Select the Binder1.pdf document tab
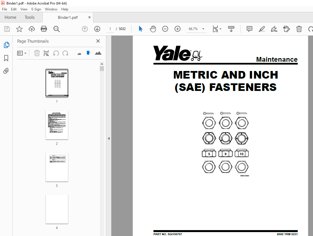 [68, 18]
